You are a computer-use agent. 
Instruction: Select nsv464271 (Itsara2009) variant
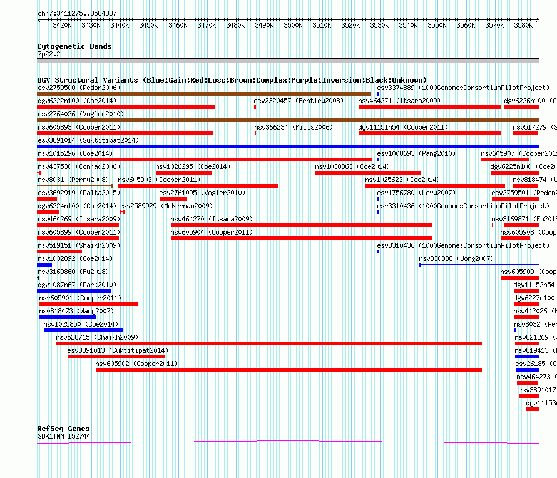coord(399,101)
